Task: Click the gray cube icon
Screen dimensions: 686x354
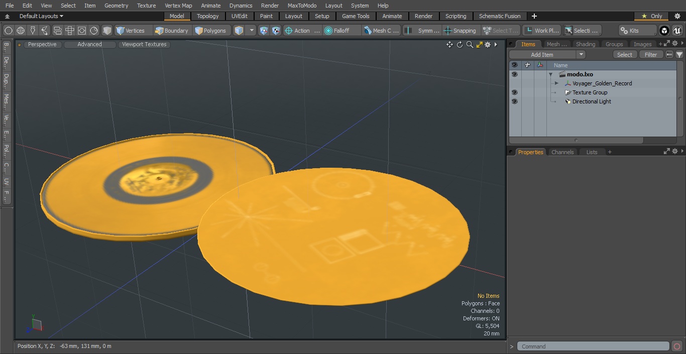Action: tap(106, 31)
